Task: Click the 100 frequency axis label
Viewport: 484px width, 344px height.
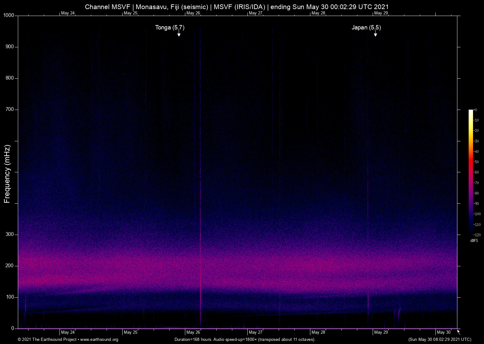Action: coord(10,297)
